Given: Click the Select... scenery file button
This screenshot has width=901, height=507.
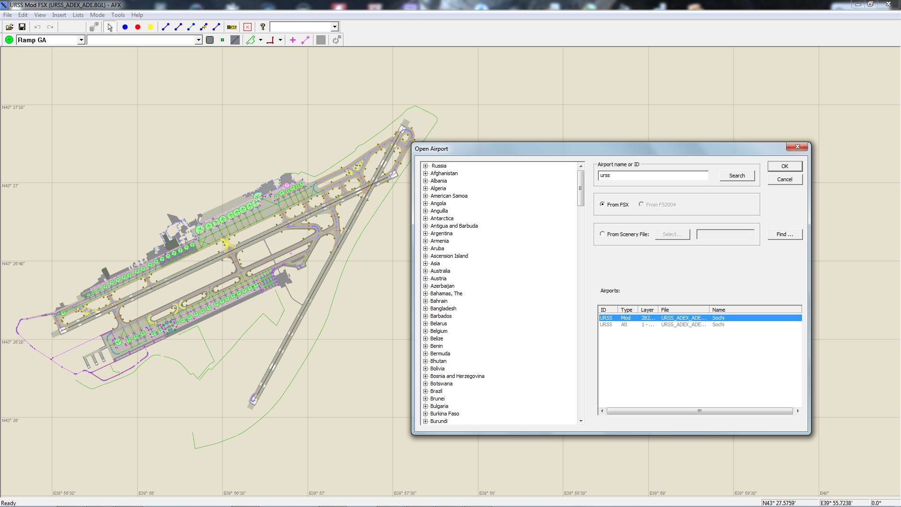Looking at the screenshot, I should point(672,234).
